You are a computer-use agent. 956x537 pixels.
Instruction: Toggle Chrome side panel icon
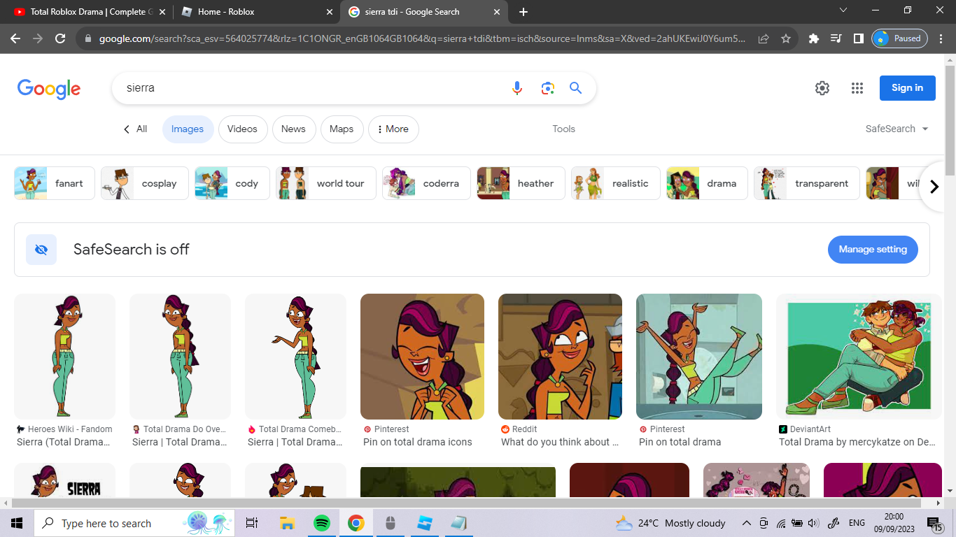tap(858, 38)
